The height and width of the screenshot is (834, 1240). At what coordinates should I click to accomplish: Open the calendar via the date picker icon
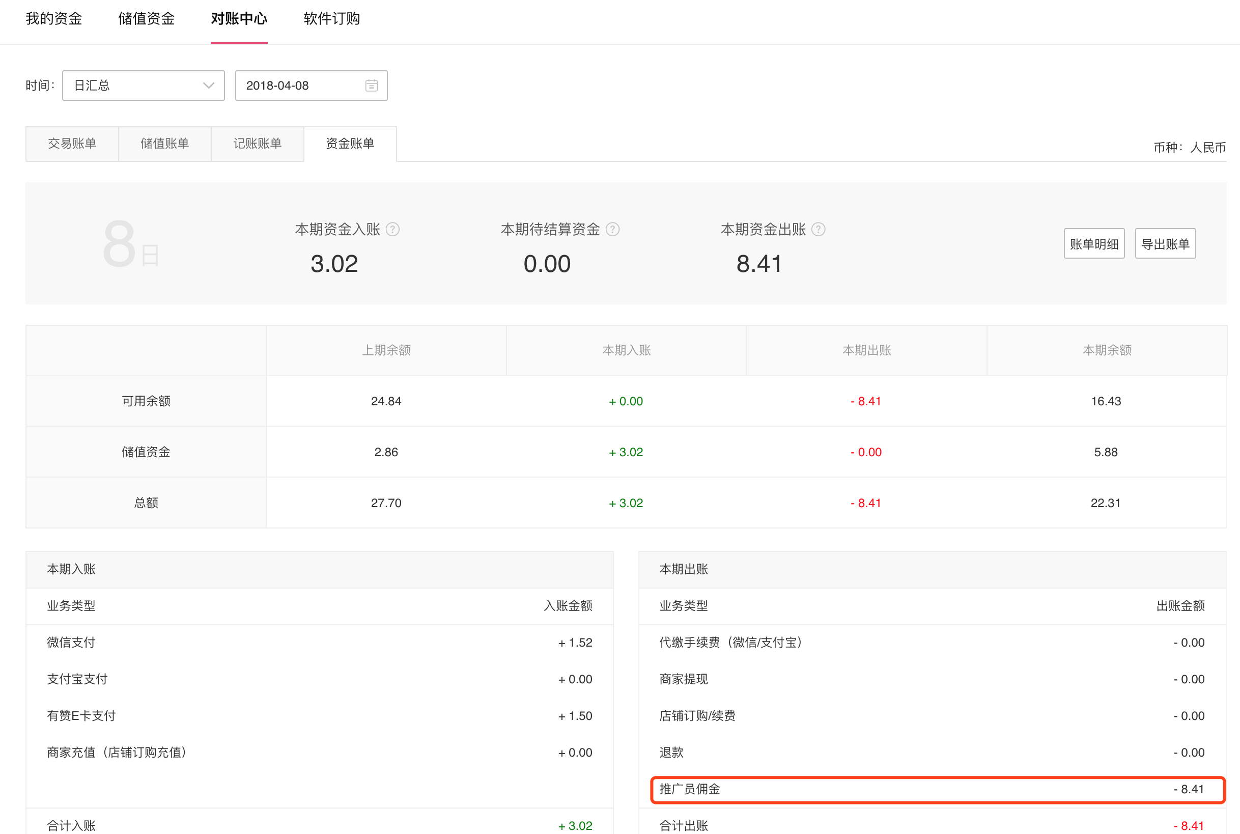371,85
